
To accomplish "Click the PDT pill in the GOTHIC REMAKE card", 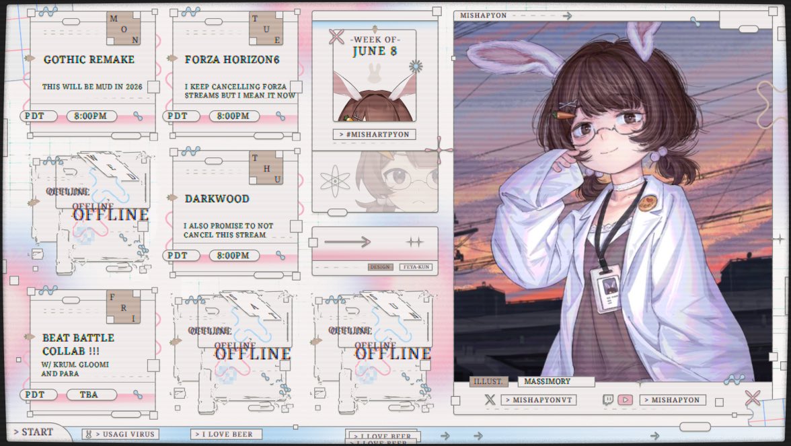I will point(38,116).
